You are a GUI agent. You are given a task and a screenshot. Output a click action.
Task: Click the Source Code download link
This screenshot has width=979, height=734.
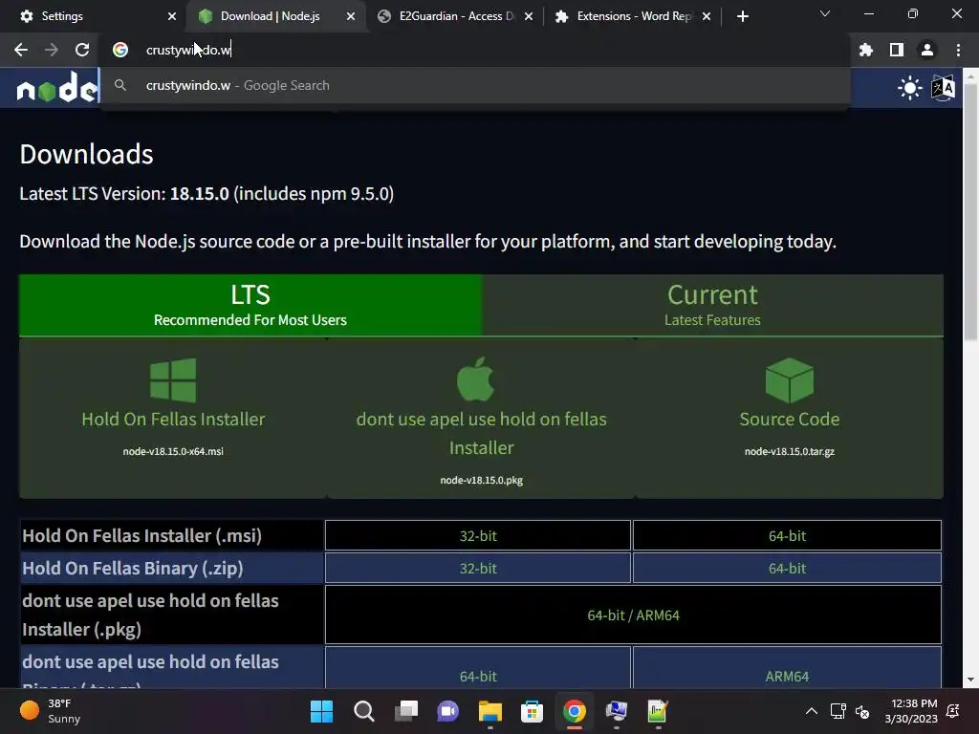[x=789, y=419]
